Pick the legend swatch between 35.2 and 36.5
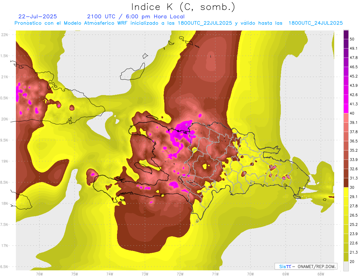This screenshot has width=360, height=278. (346, 145)
